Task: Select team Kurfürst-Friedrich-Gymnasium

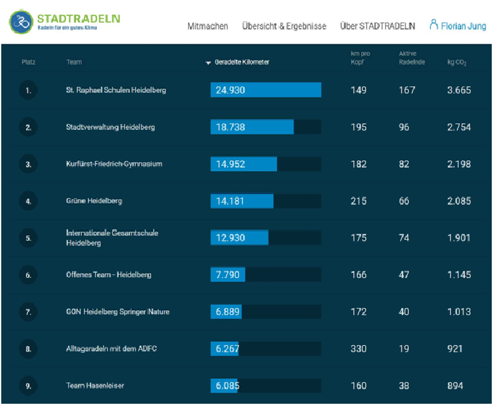Action: (x=114, y=164)
